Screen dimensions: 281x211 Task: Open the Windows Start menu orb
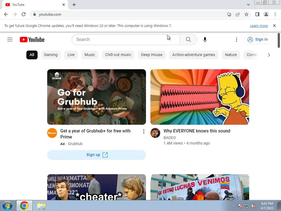7,206
